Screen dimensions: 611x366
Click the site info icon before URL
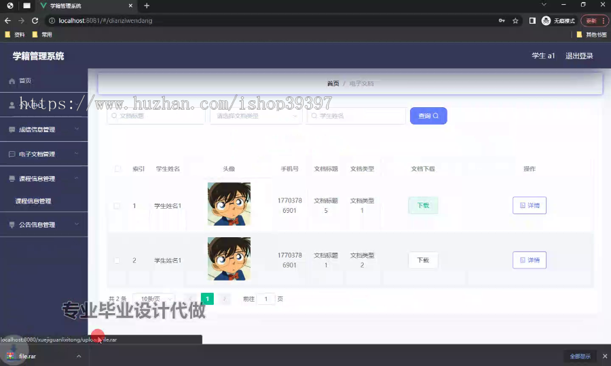pyautogui.click(x=52, y=20)
